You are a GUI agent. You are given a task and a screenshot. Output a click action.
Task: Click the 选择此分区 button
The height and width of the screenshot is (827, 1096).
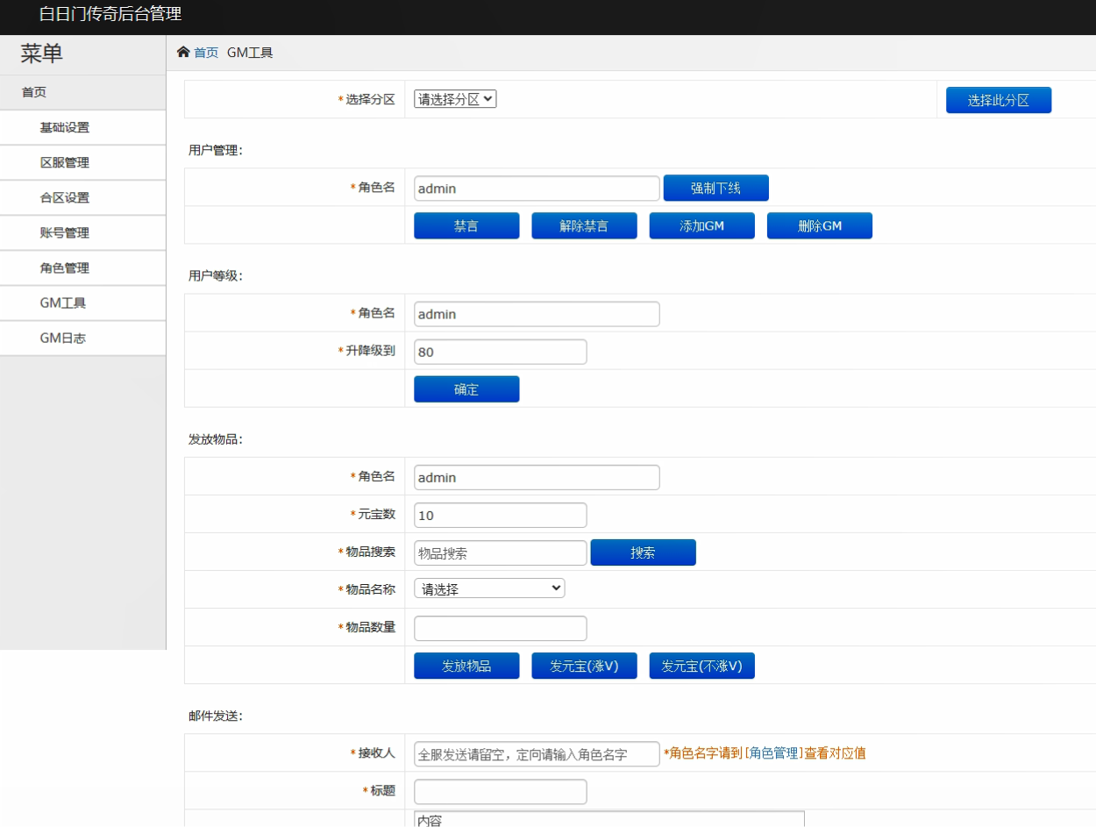coord(998,101)
